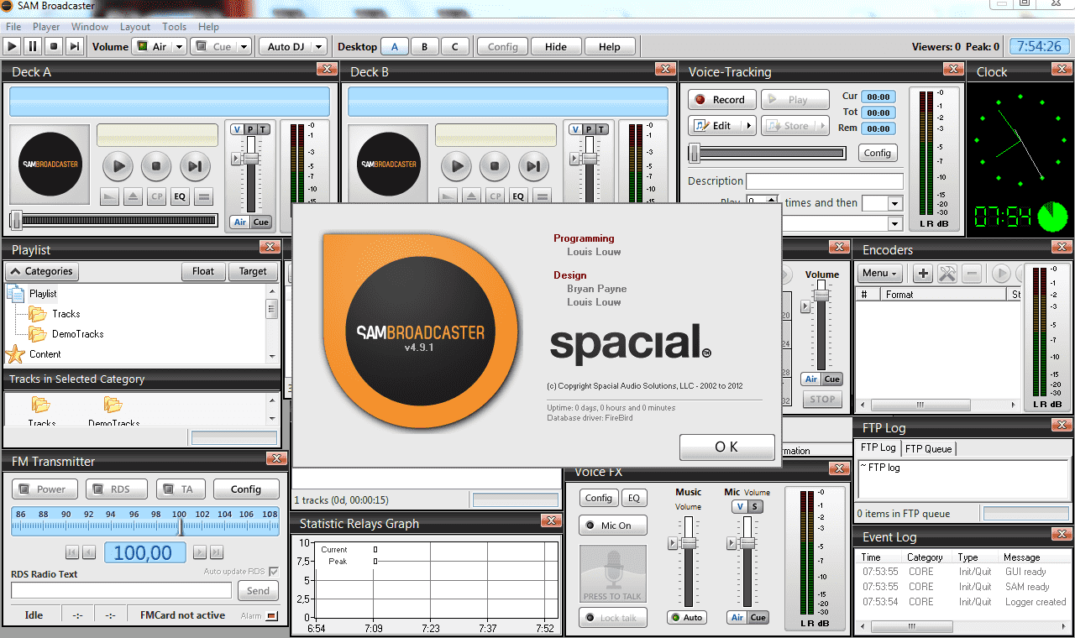Image resolution: width=1075 pixels, height=638 pixels.
Task: Select the Content star item in Playlist
Action: pyautogui.click(x=34, y=354)
